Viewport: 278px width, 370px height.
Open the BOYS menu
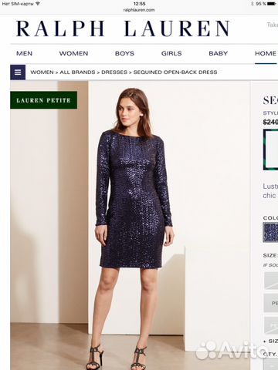point(124,53)
